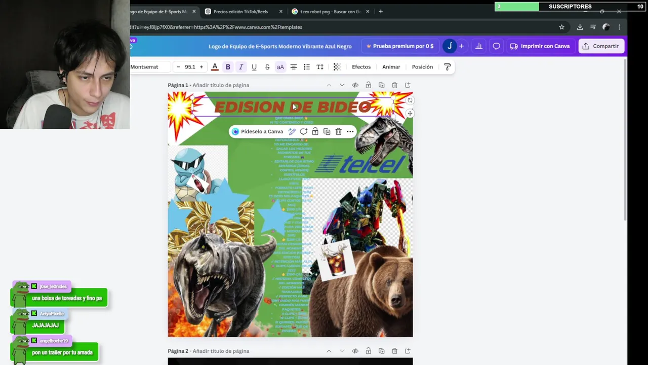Open the transparency checkerboard control
This screenshot has width=648, height=365.
click(x=337, y=67)
